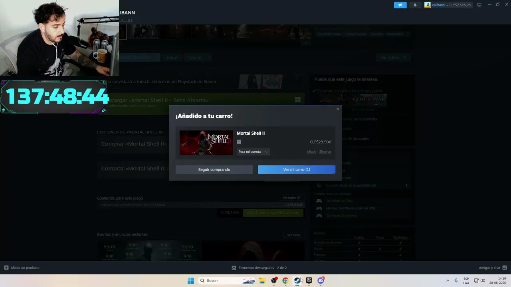Click the network tray icon
Viewport: 511px width, 287px height.
476,281
